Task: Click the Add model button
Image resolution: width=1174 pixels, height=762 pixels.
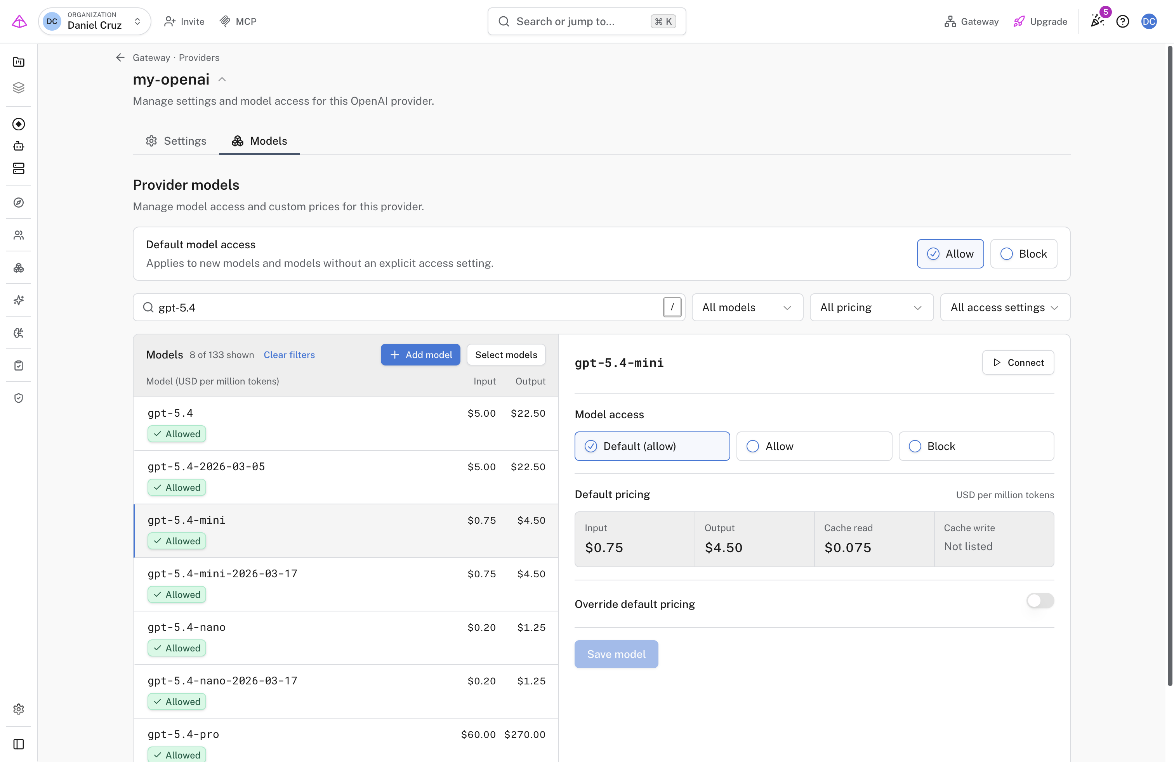Action: (420, 355)
